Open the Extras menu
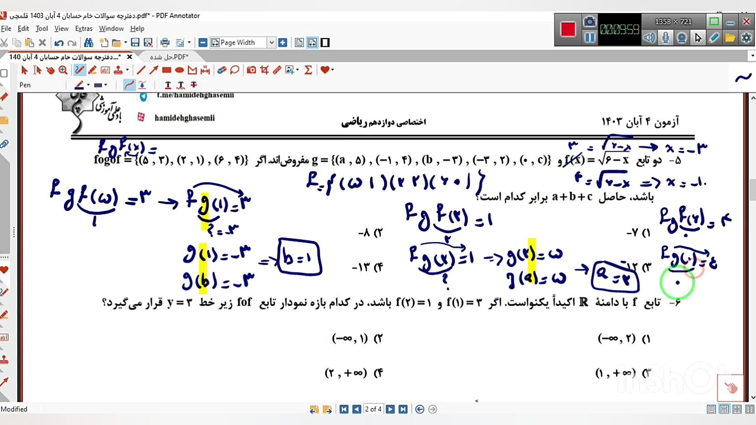The width and height of the screenshot is (756, 425). [x=83, y=28]
